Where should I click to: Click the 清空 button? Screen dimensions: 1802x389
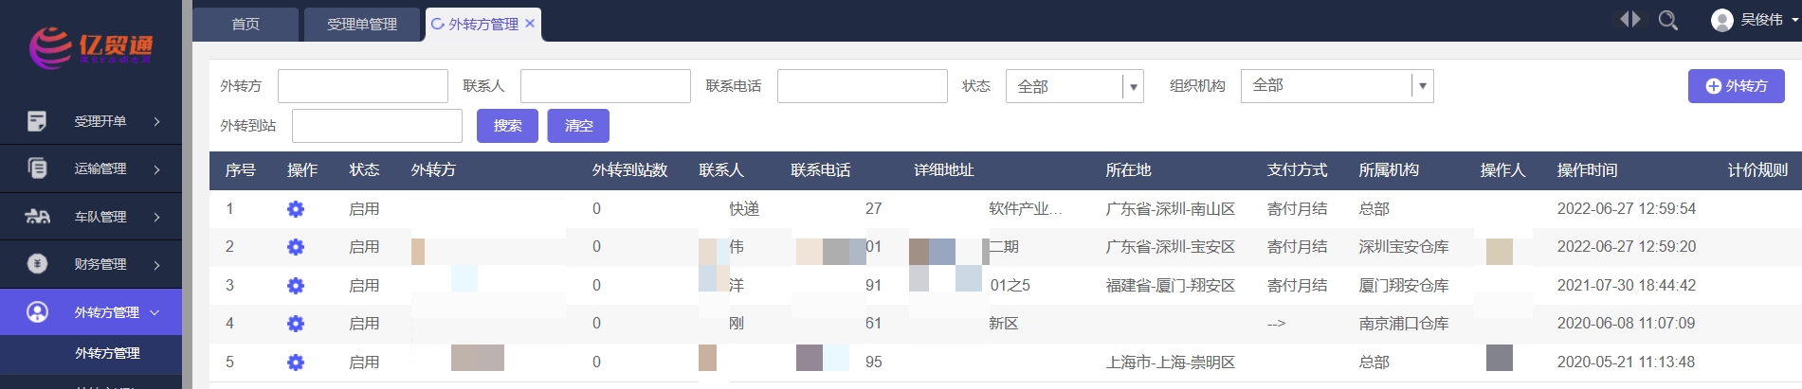coord(578,126)
